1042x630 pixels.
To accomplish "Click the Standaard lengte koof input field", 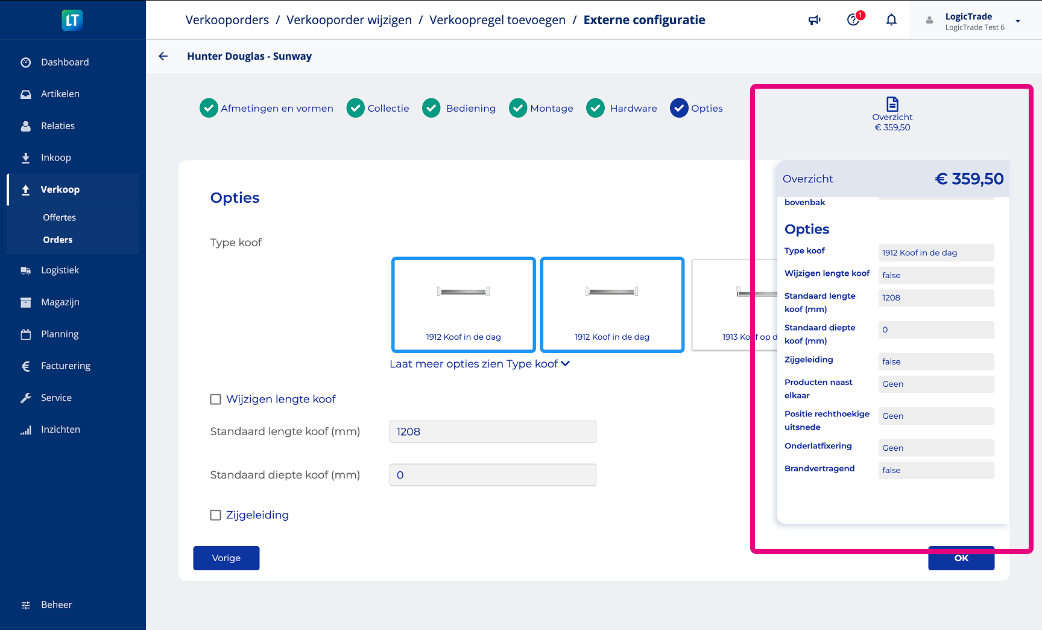I will coord(492,431).
